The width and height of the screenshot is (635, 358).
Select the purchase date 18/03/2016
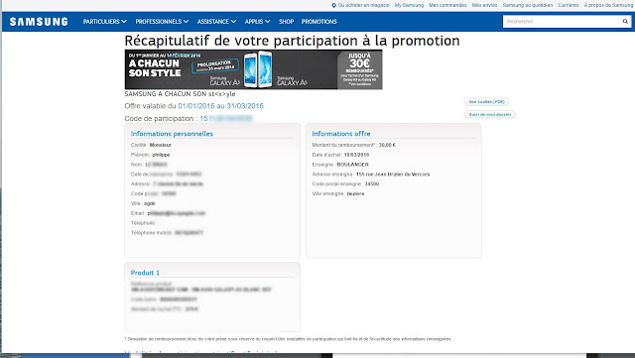pyautogui.click(x=356, y=155)
